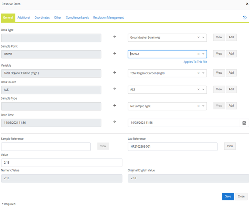Clear the BMW-1 sample point selection
The width and height of the screenshot is (250, 209).
click(x=198, y=54)
